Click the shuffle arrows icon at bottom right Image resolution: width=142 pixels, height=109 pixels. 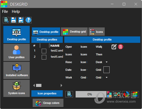(x=117, y=94)
